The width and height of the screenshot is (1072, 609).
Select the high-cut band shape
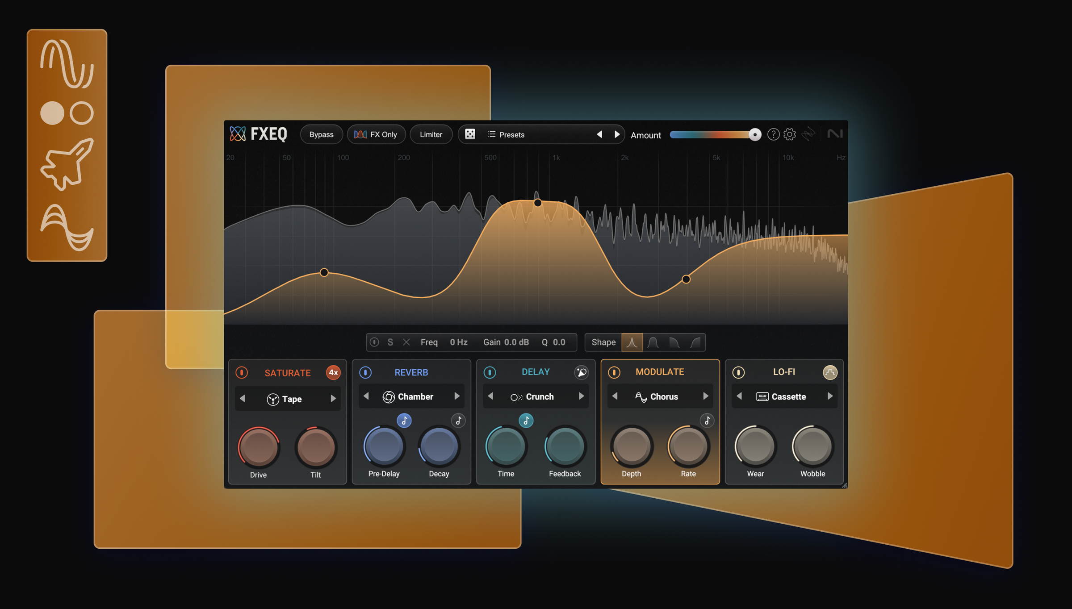coord(674,342)
